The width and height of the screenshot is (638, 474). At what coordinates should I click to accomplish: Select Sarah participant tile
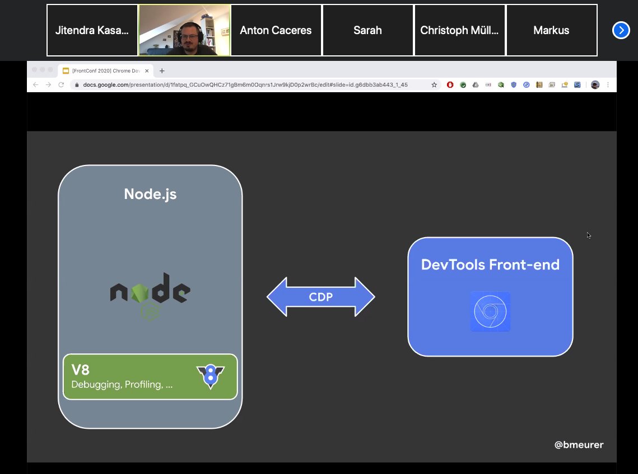(x=368, y=30)
